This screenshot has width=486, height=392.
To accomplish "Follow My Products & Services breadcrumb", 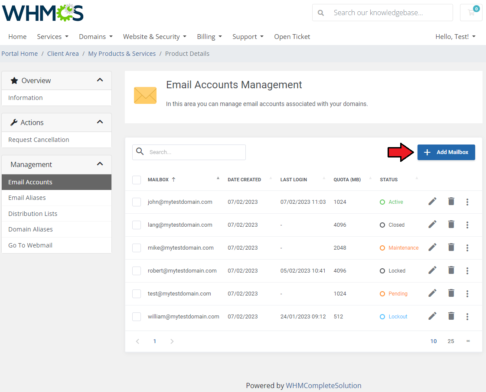I will [x=122, y=54].
